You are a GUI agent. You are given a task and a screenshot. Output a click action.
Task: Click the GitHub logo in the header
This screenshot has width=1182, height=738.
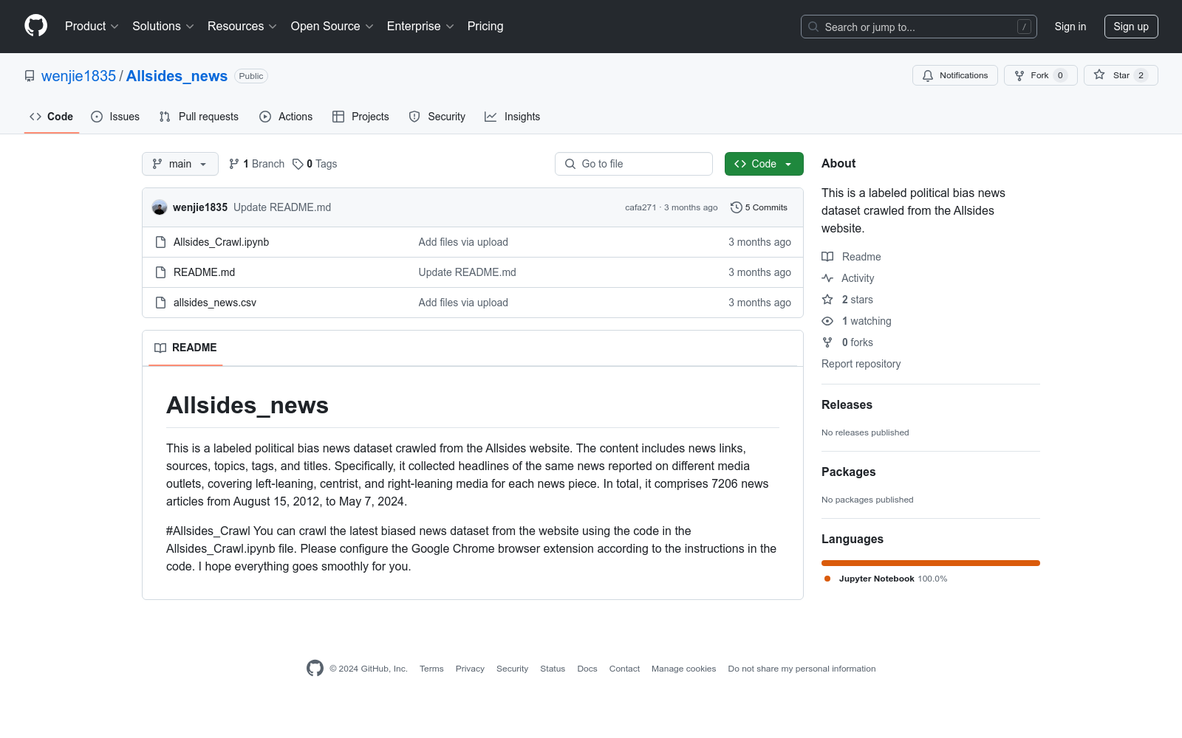click(35, 26)
